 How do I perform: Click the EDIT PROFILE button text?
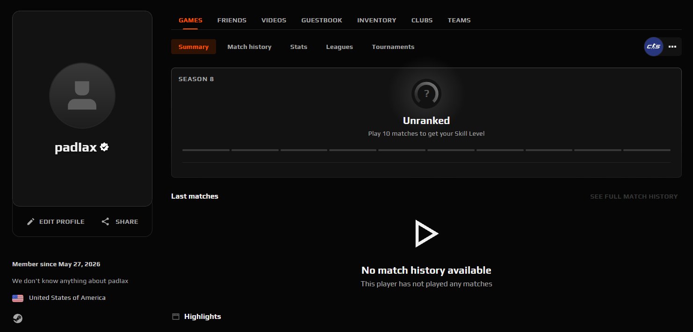[x=62, y=221]
